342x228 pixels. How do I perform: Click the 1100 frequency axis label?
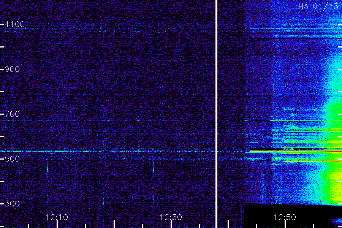tap(15, 24)
